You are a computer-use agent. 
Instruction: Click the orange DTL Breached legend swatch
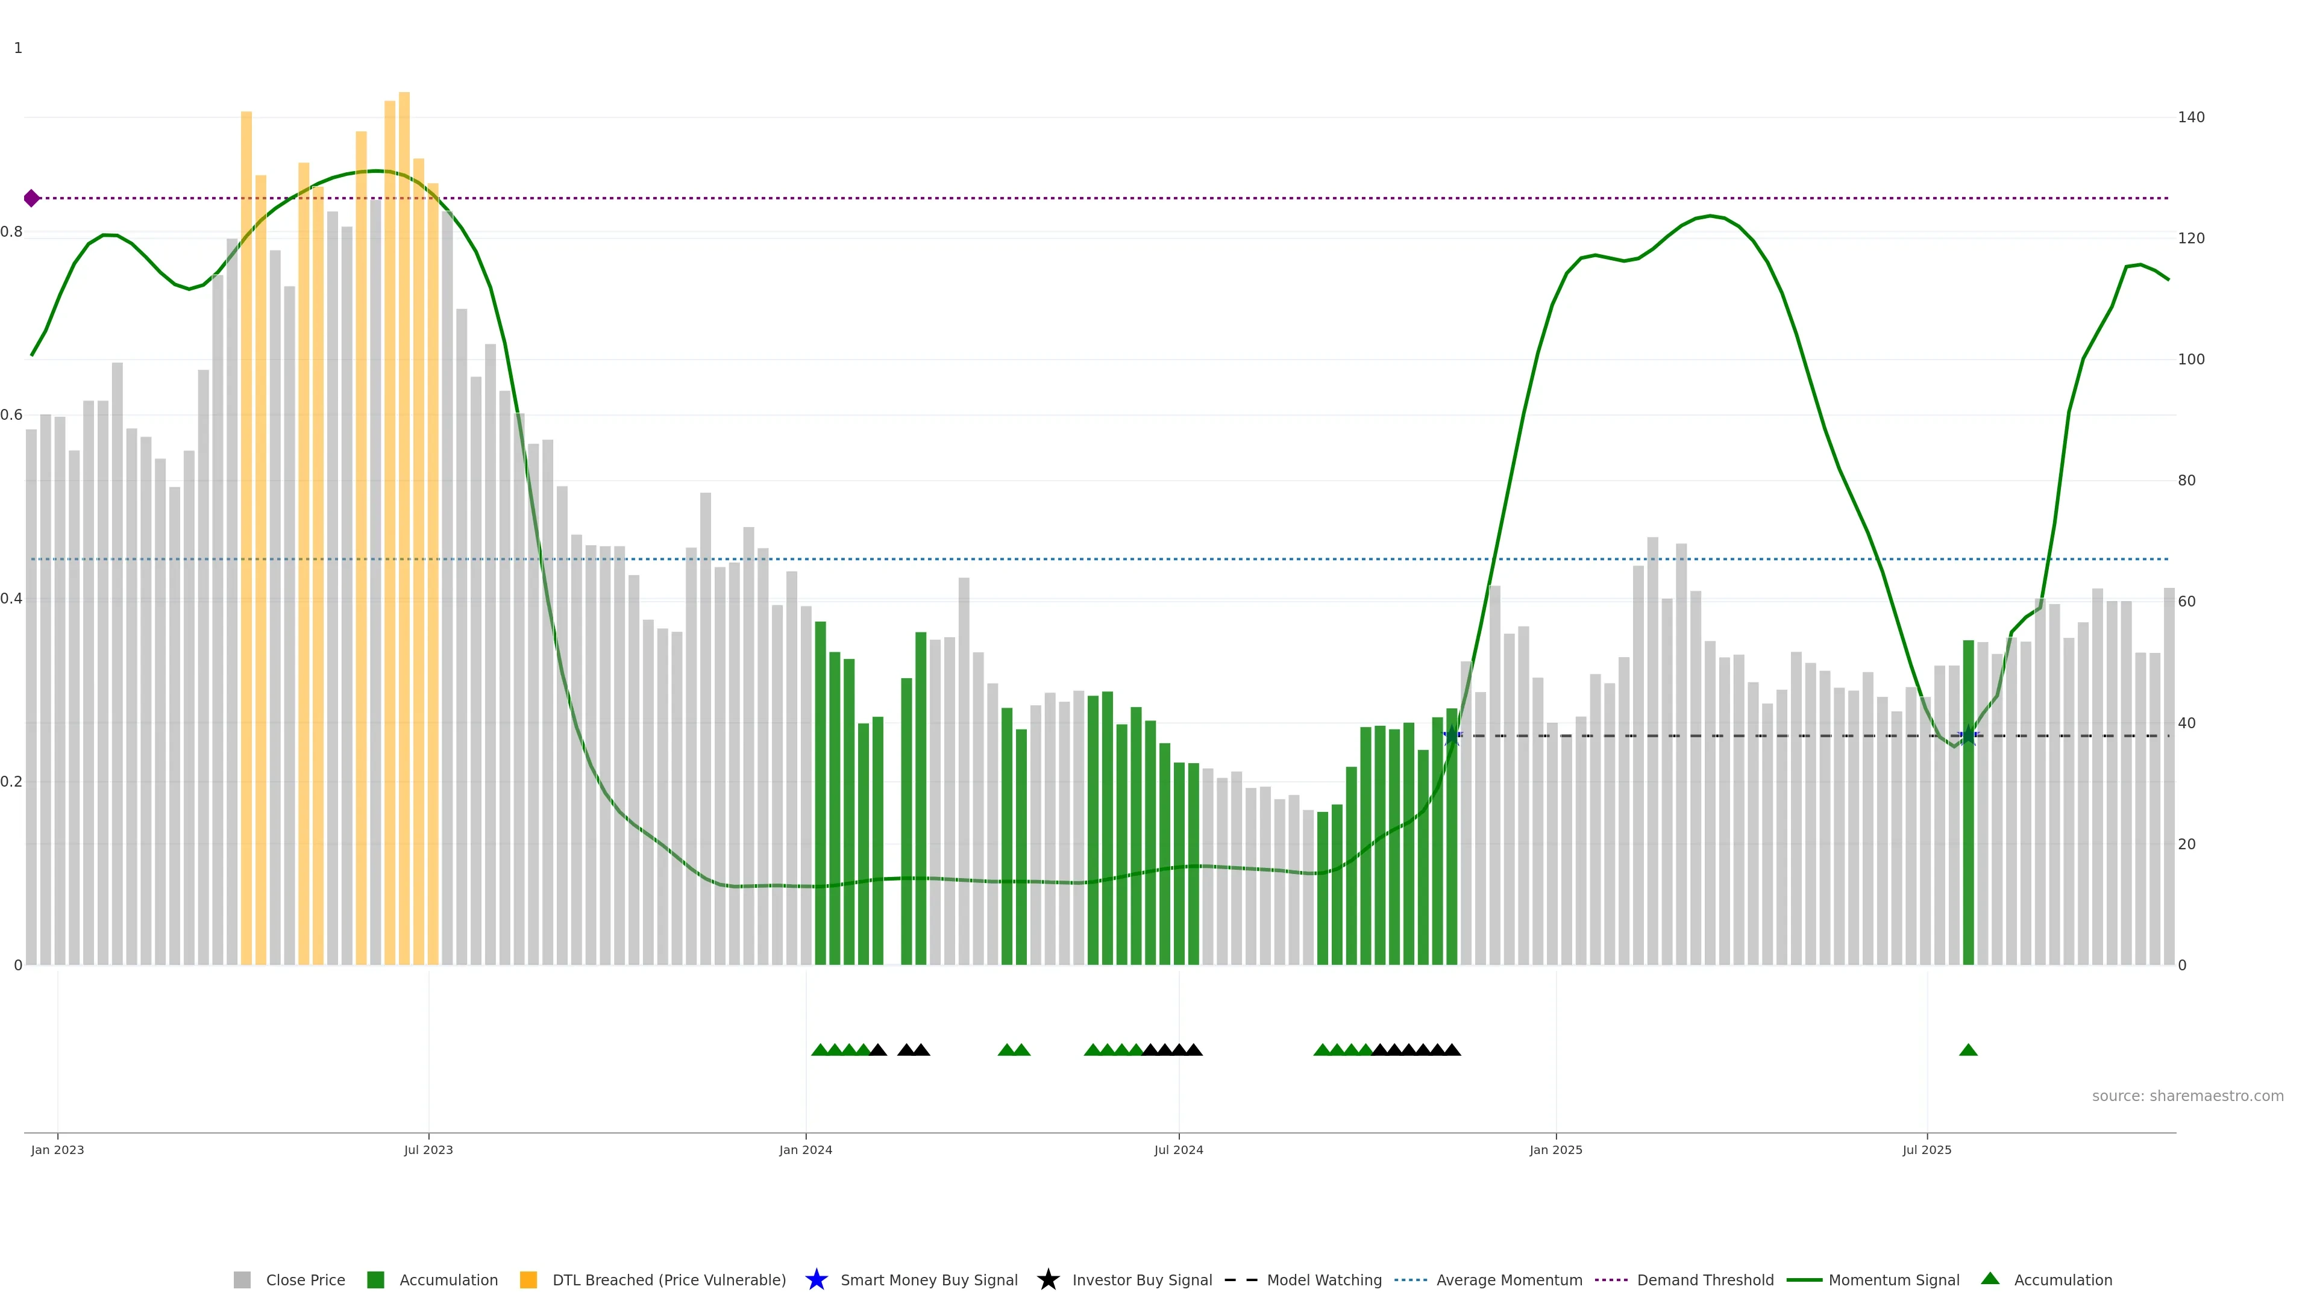pos(528,1279)
